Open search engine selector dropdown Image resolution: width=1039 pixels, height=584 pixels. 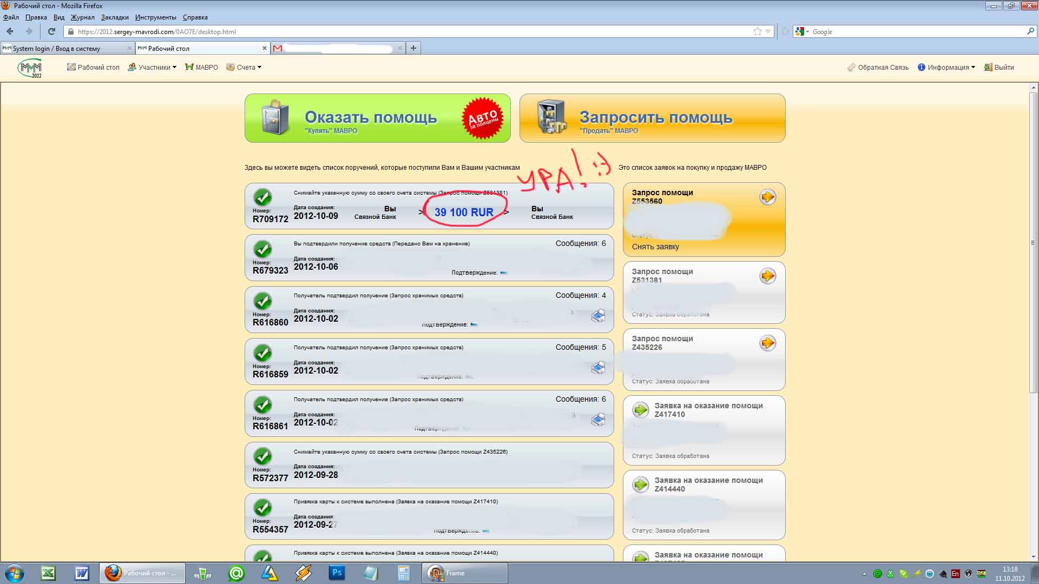(802, 31)
